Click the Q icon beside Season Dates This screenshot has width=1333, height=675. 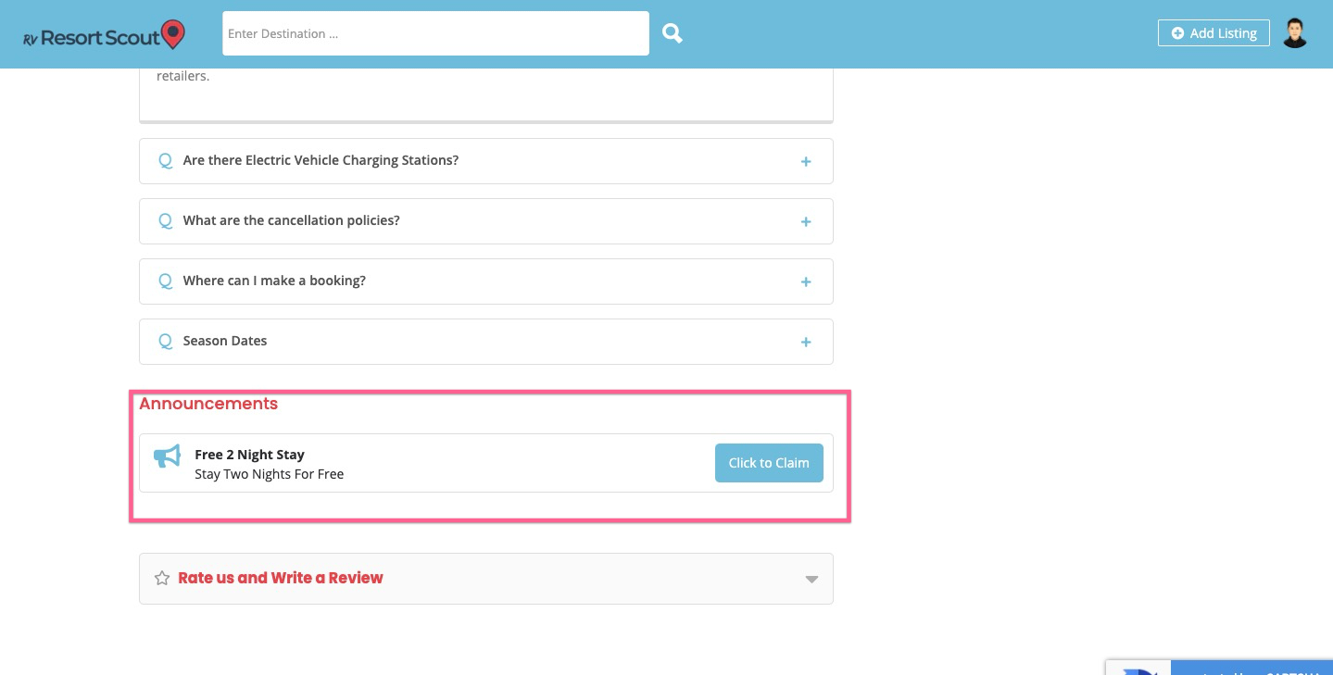[x=166, y=342]
